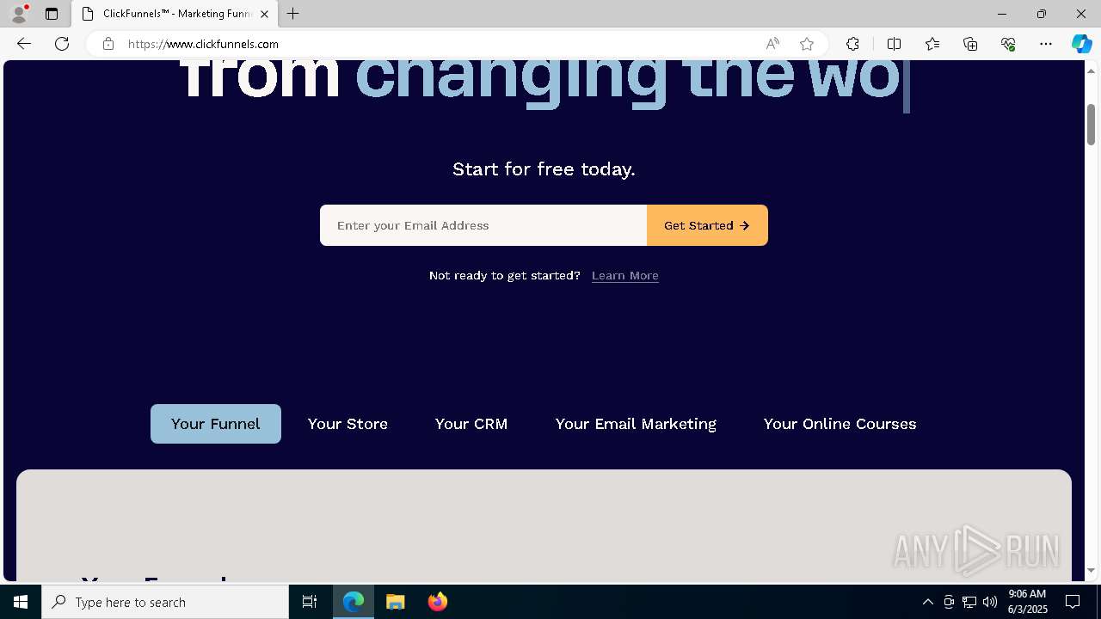
Task: Click Microsoft Edge taskbar icon
Action: click(354, 602)
